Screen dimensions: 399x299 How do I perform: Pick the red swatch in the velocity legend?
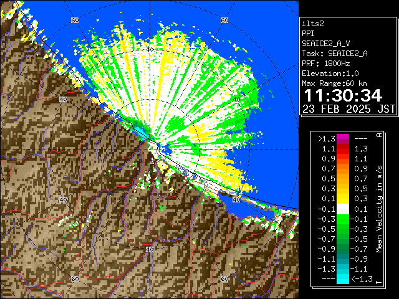click(343, 149)
